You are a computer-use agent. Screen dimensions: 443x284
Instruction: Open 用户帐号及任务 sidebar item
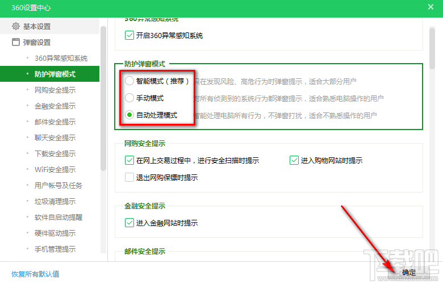click(58, 185)
